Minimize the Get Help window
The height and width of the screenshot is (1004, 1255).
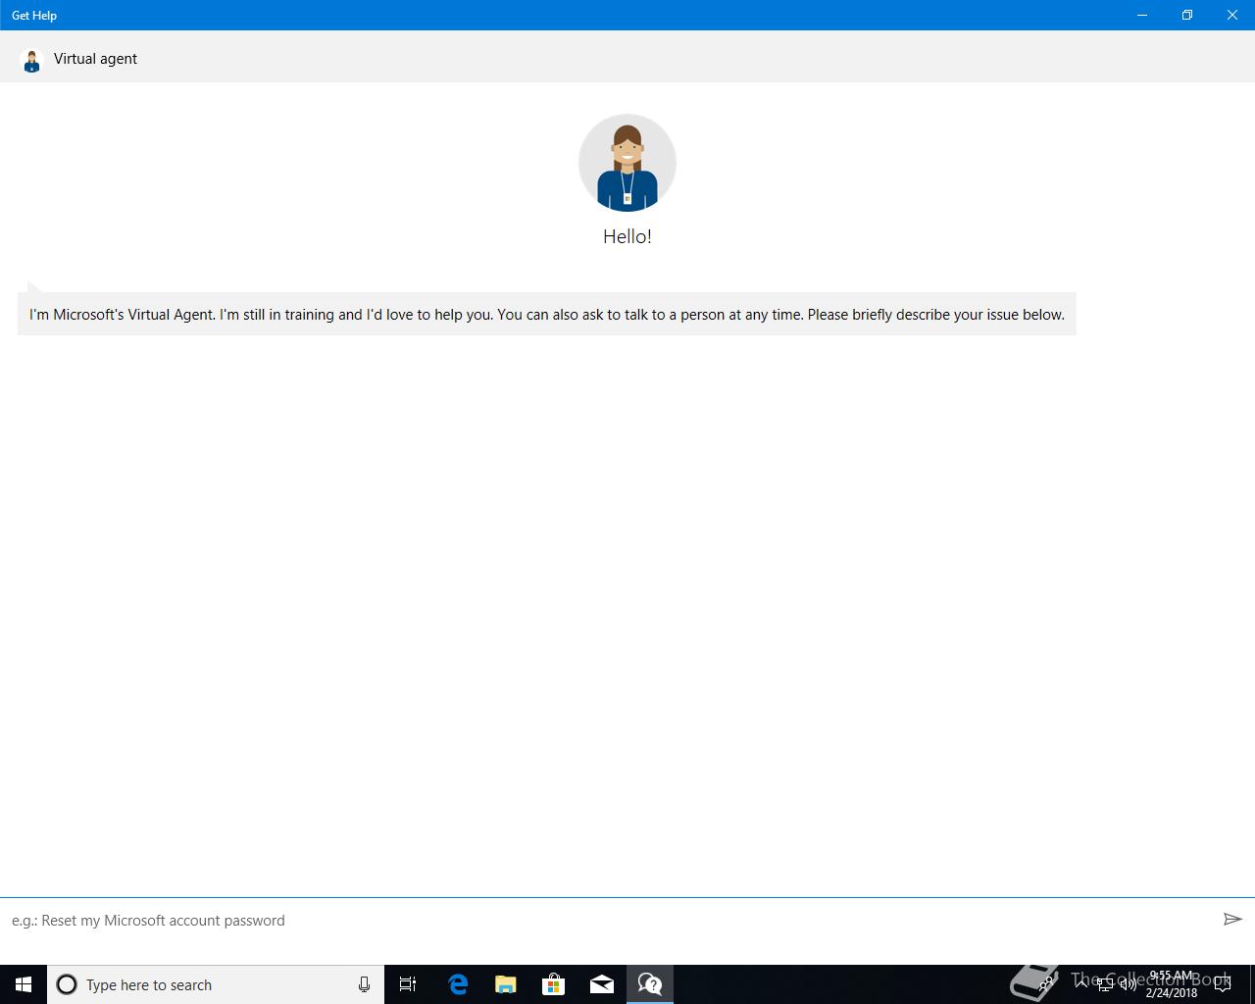pos(1142,15)
